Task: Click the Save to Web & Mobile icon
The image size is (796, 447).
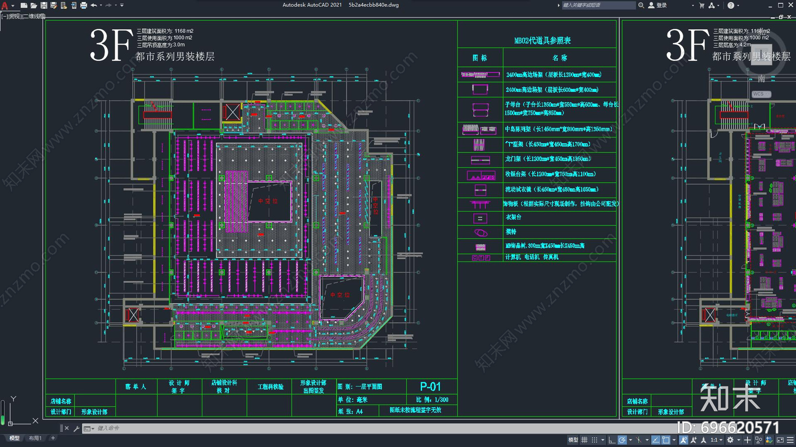Action: click(74, 5)
